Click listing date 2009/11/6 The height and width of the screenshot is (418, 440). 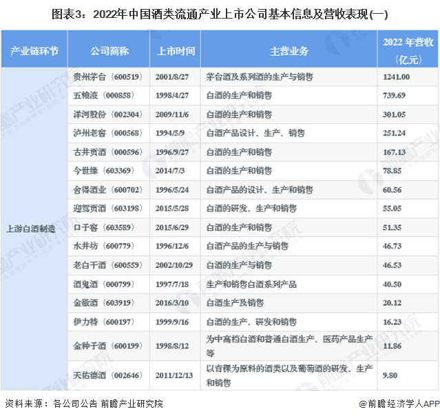click(172, 114)
